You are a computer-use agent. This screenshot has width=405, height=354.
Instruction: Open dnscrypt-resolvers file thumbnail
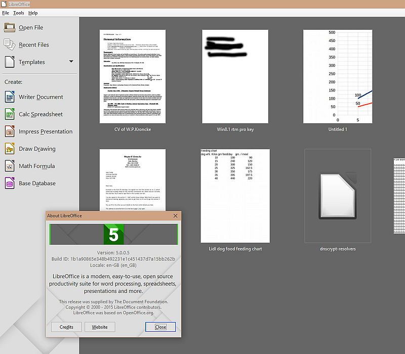click(338, 196)
